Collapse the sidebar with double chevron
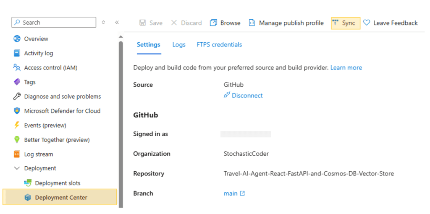 tap(117, 23)
